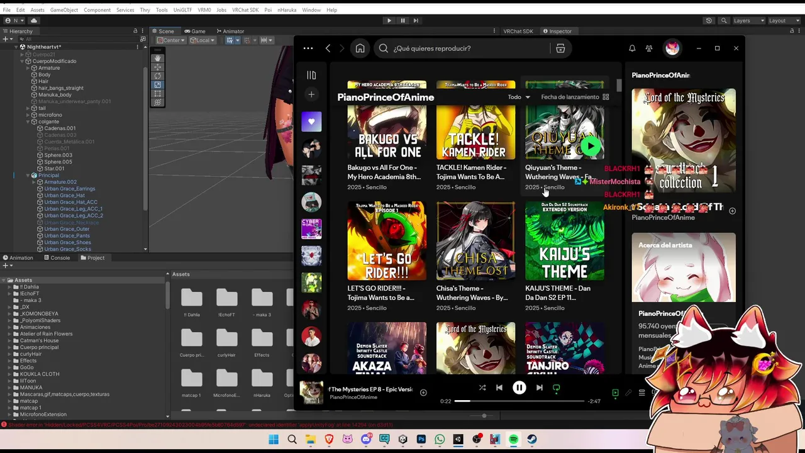This screenshot has width=805, height=453.
Task: Open Unity undo history icon
Action: pyautogui.click(x=709, y=20)
